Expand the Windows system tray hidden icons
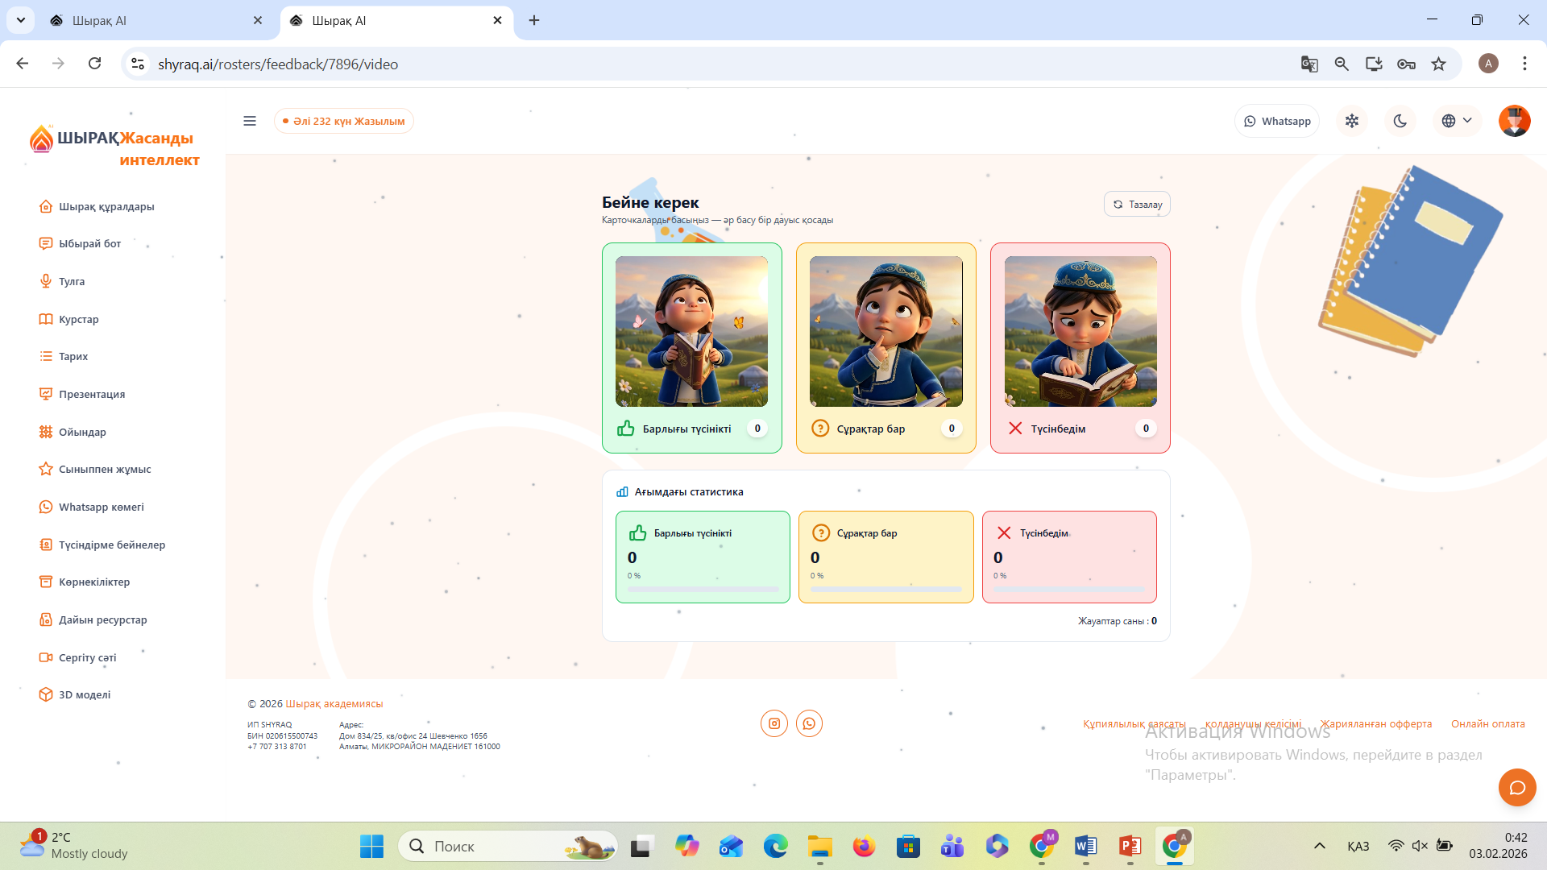 (x=1319, y=846)
